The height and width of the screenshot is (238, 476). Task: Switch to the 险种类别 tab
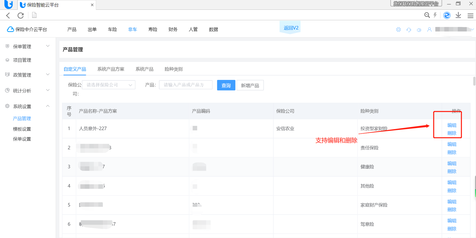tap(174, 69)
